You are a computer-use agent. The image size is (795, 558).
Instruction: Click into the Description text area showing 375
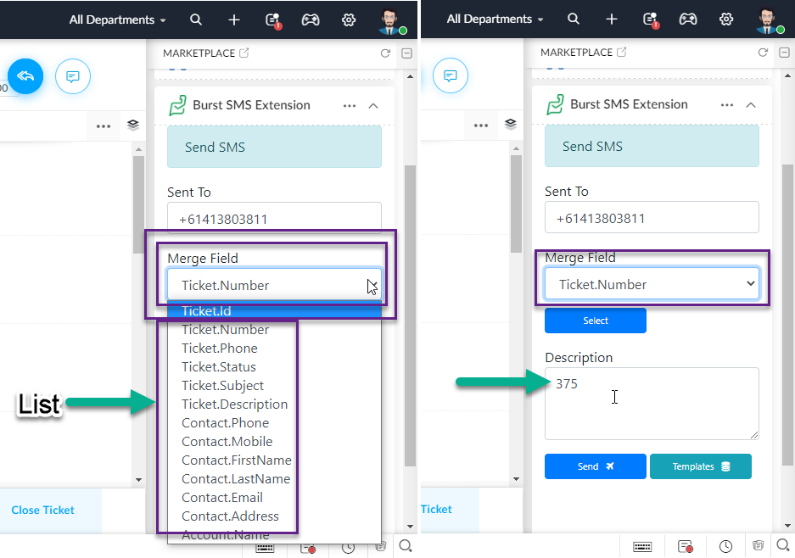652,404
